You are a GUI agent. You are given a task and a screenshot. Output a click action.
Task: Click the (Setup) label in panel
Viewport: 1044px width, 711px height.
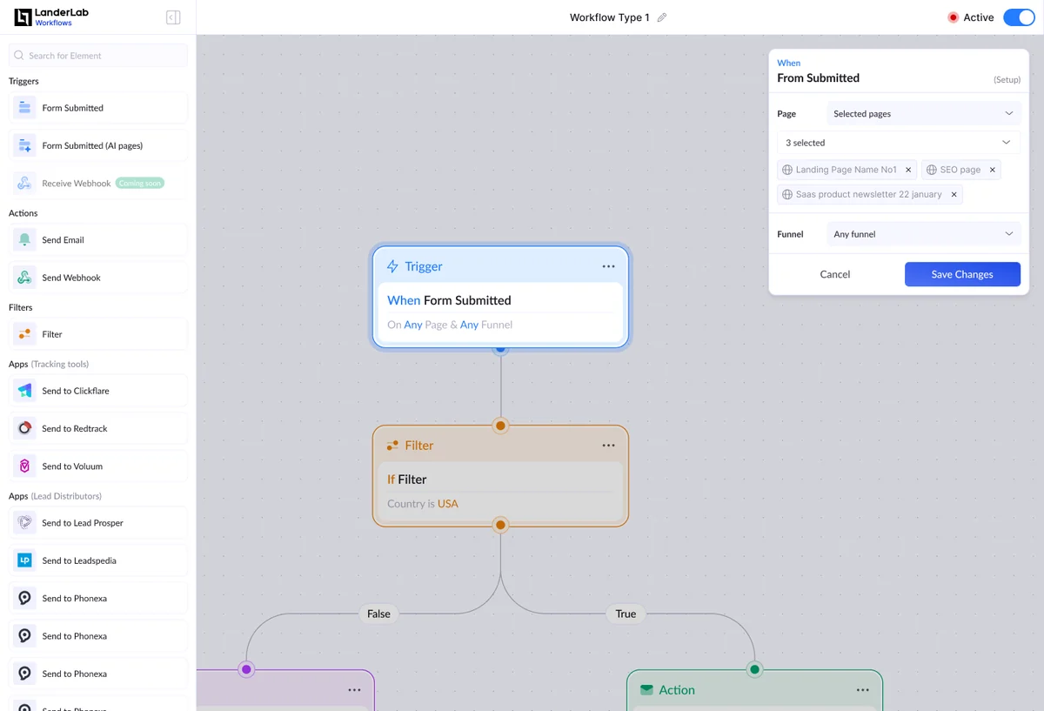[1007, 80]
